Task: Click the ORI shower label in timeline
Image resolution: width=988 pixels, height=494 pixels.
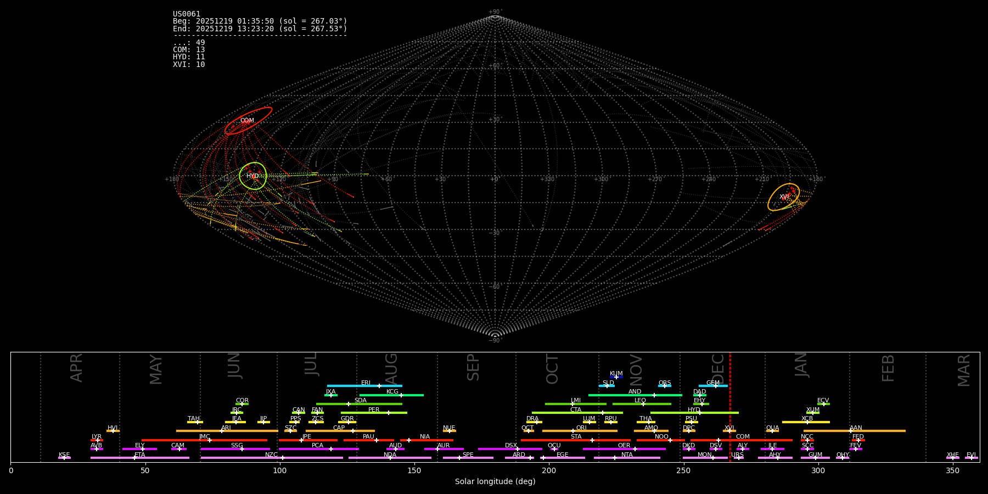Action: [x=581, y=428]
